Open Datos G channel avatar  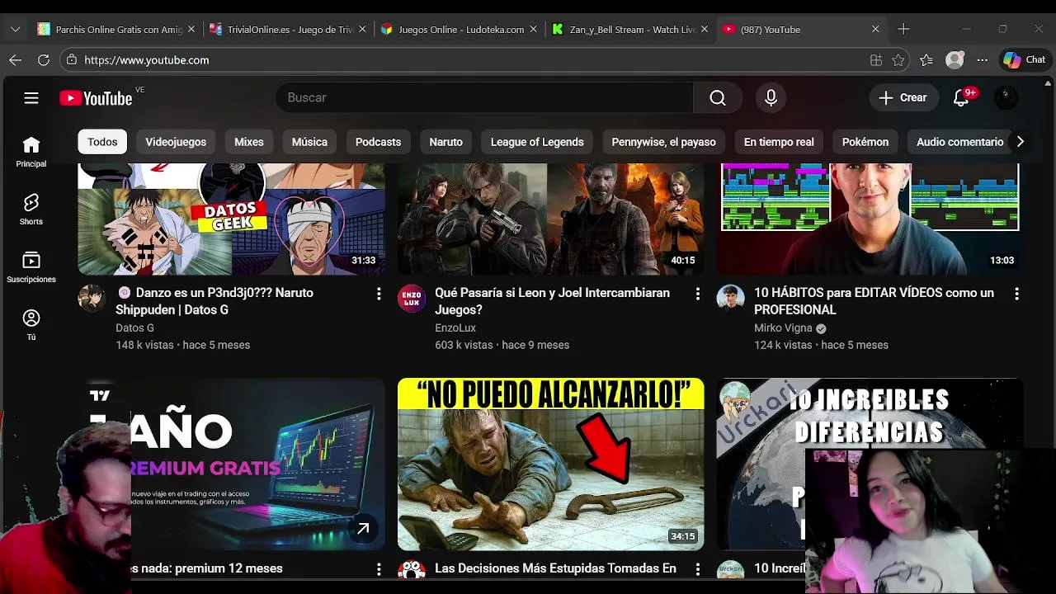coord(92,299)
